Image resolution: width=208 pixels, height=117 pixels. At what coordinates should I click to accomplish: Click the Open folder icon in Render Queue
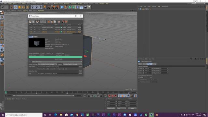[x=30, y=22]
